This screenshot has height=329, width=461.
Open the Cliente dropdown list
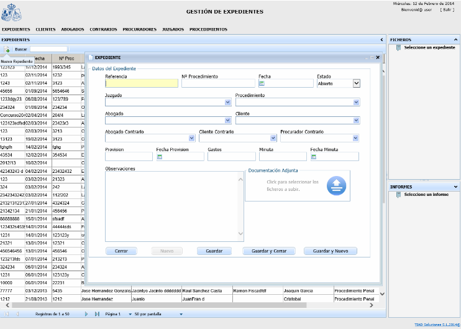coord(356,121)
